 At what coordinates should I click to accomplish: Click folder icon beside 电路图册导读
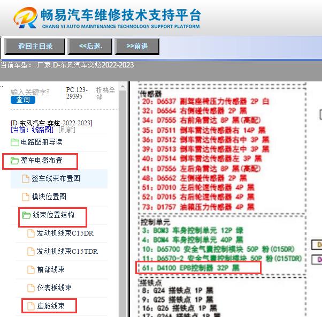pyautogui.click(x=15, y=142)
